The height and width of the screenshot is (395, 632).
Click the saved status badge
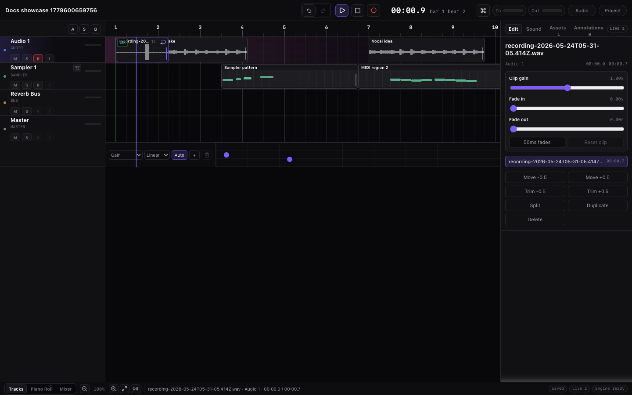tap(558, 389)
